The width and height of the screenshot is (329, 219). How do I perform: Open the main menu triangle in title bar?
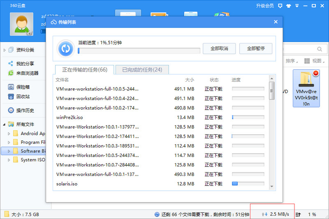click(x=297, y=6)
